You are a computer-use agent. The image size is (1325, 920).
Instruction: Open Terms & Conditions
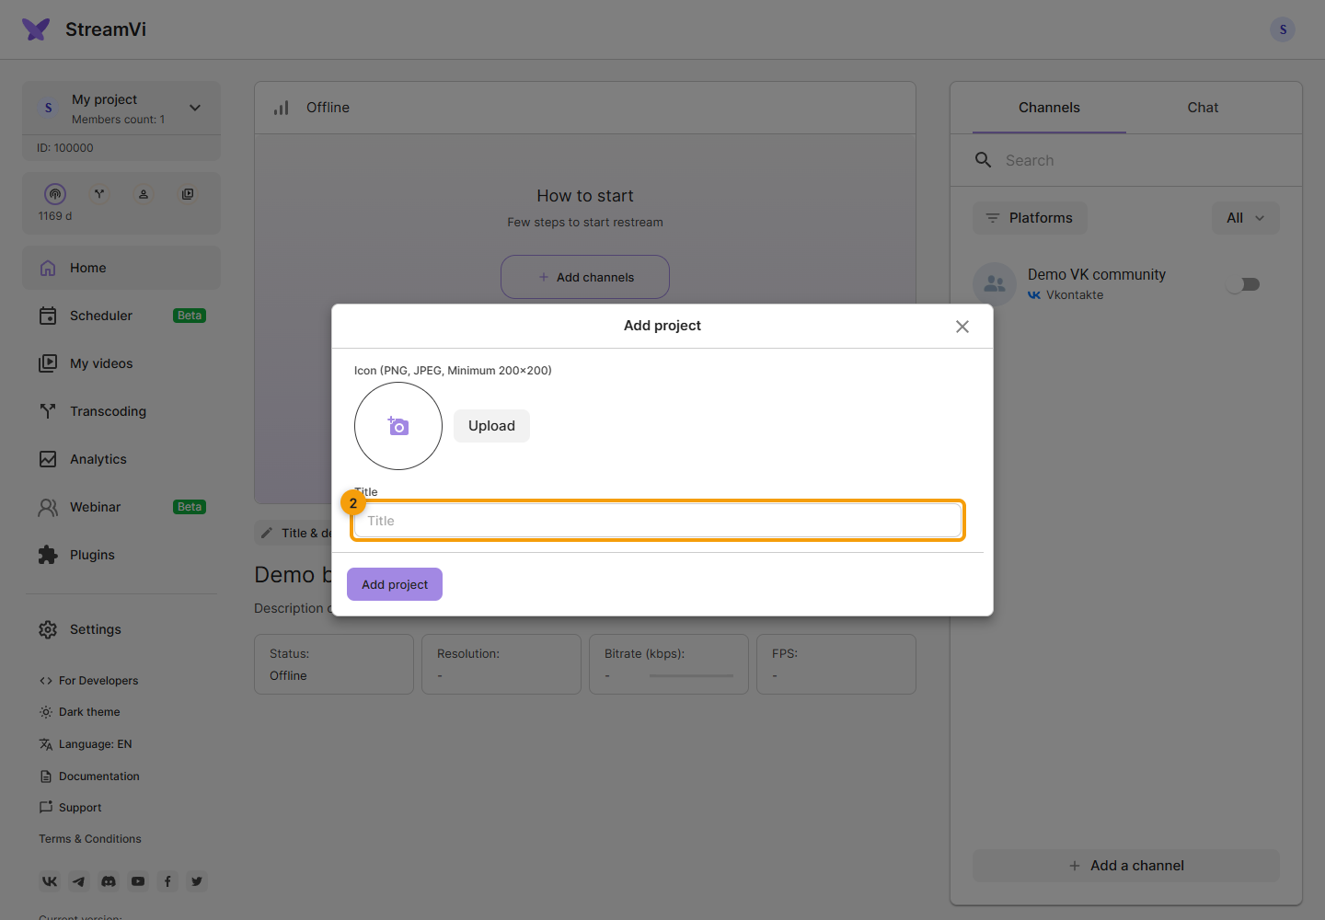pos(90,839)
